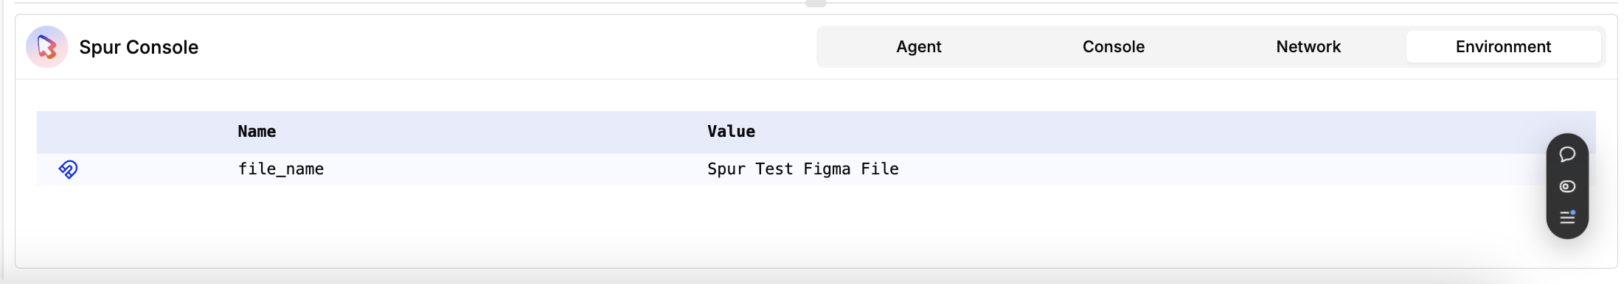Click the blue icon beside file_name
1624x284 pixels.
(x=68, y=169)
